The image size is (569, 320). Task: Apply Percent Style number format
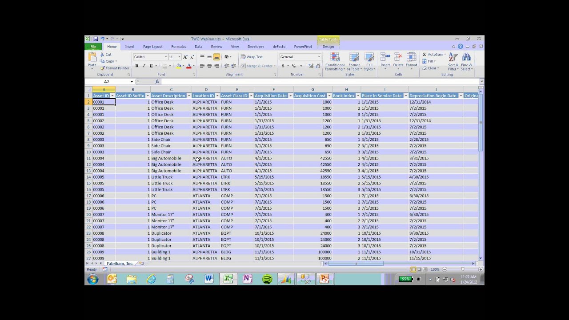293,66
